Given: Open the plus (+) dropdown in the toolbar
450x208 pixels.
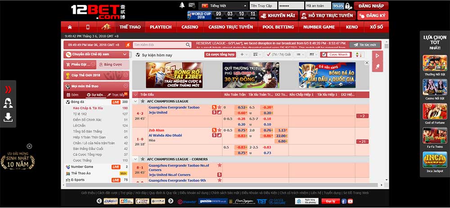Looking at the screenshot, I should [243, 55].
